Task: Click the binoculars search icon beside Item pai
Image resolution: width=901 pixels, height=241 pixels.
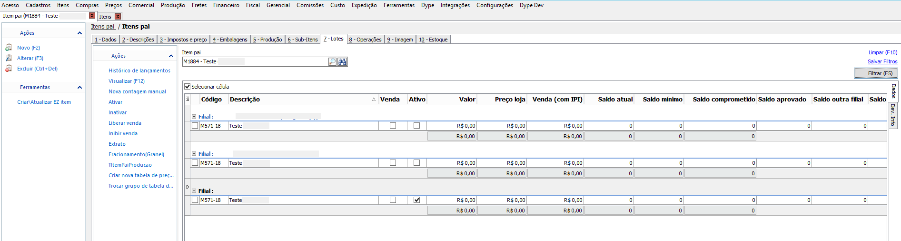Action: [342, 61]
